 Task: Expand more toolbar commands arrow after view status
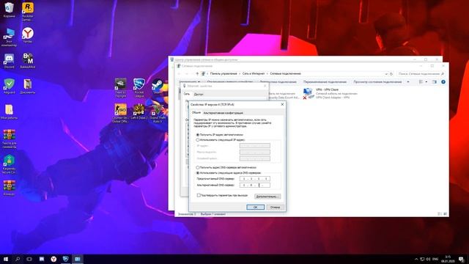(x=408, y=81)
